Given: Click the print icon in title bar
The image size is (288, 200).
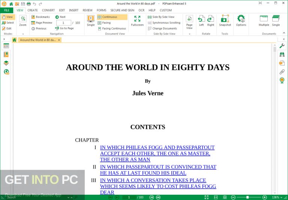Looking at the screenshot, I should 28,4.
